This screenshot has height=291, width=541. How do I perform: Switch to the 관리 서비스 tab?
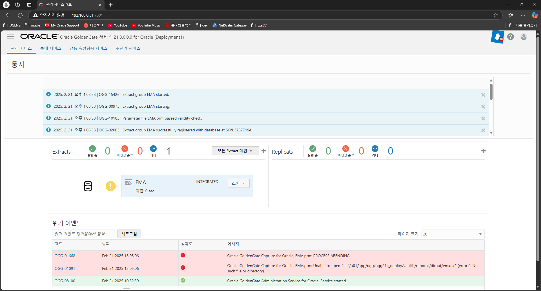[x=21, y=48]
